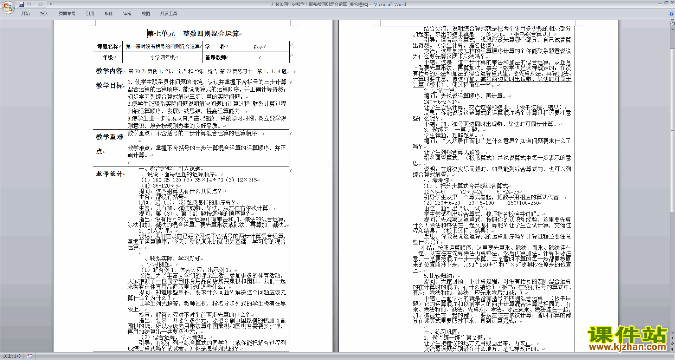
Task: Click the macro recording status icon
Action: (30, 356)
